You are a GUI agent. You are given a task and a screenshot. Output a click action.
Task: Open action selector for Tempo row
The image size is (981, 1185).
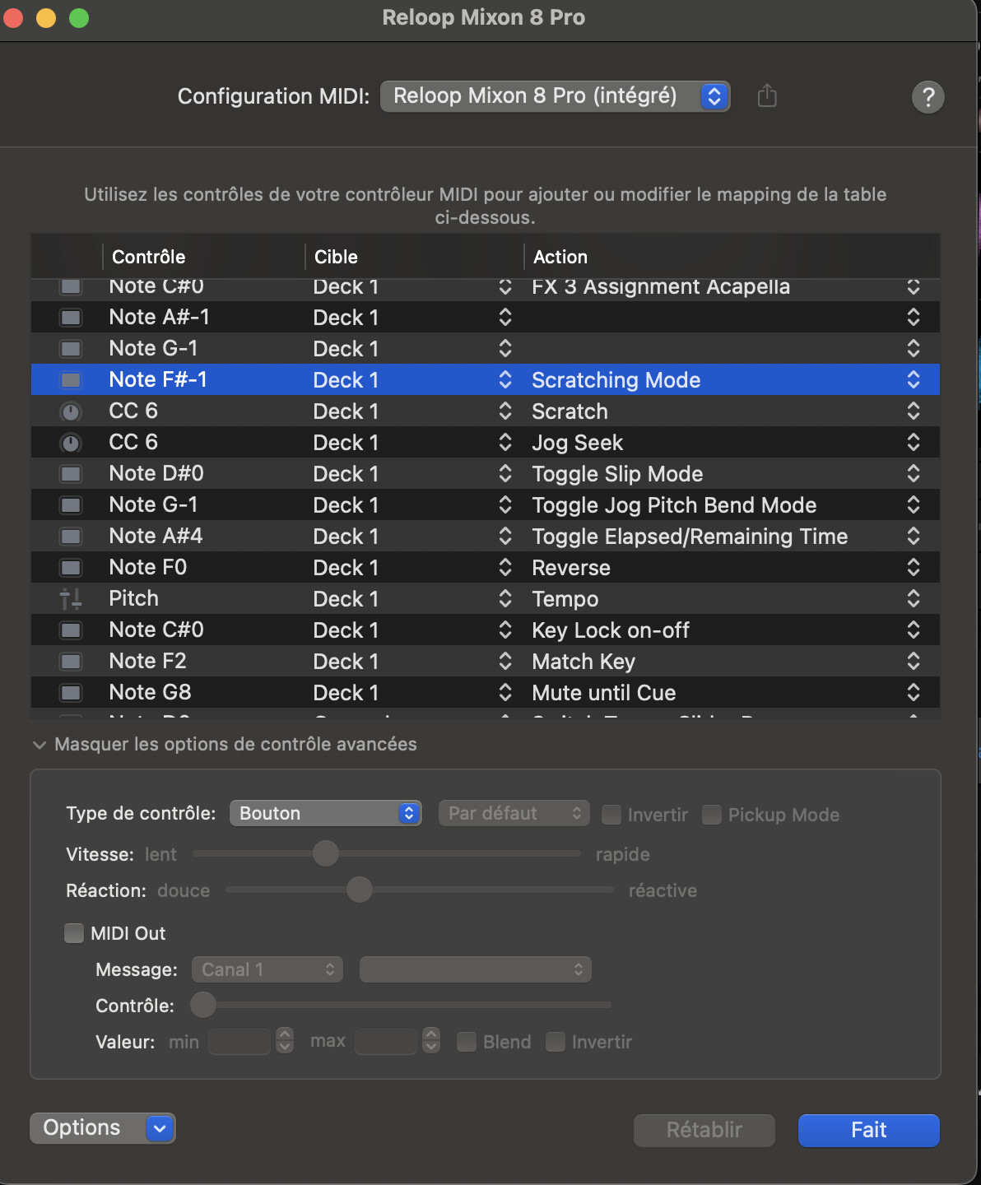pyautogui.click(x=914, y=599)
